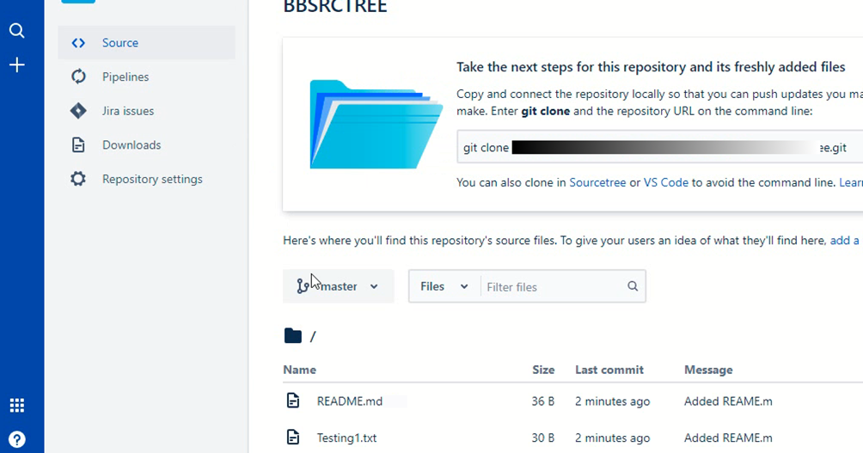Viewport: 863px width, 453px height.
Task: Open the Testing1.txt file
Action: click(x=346, y=438)
